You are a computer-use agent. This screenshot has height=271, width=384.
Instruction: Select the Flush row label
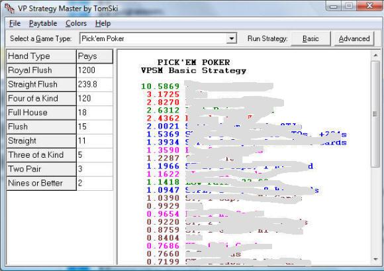point(41,127)
